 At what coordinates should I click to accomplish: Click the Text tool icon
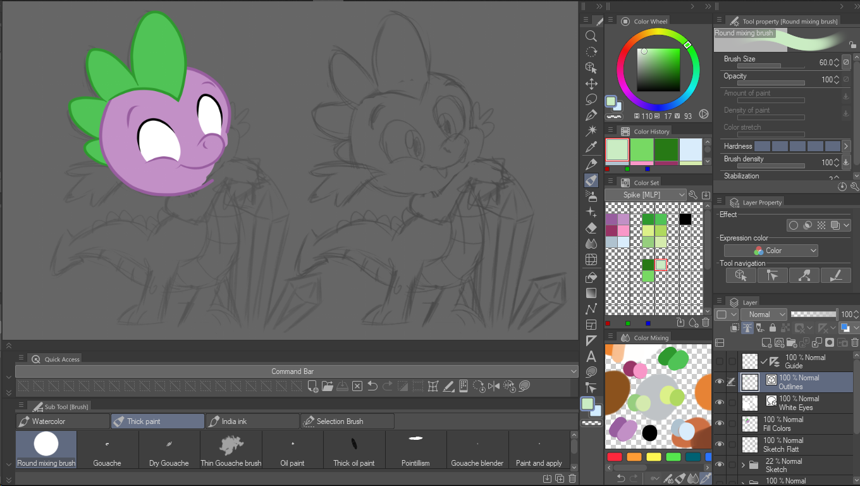pos(591,356)
